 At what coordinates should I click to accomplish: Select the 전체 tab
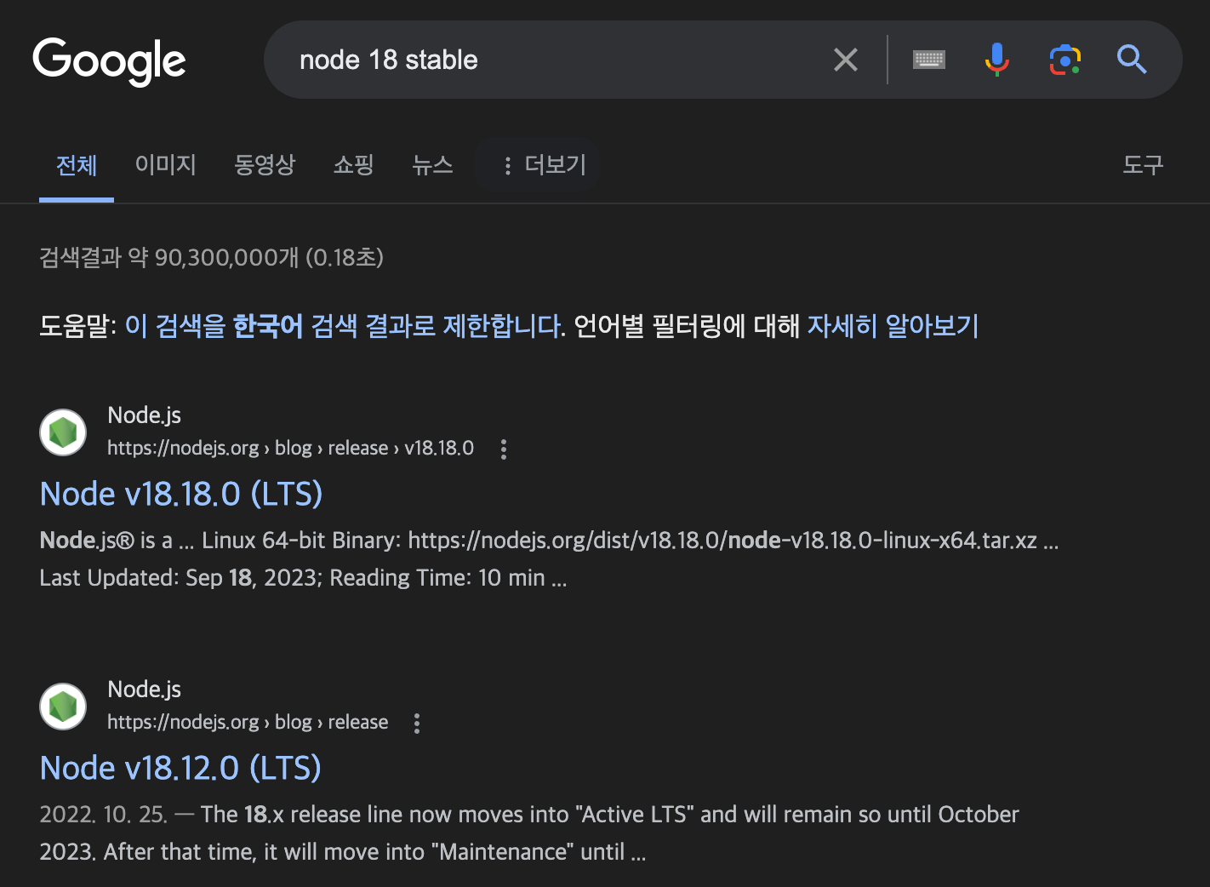(x=77, y=165)
